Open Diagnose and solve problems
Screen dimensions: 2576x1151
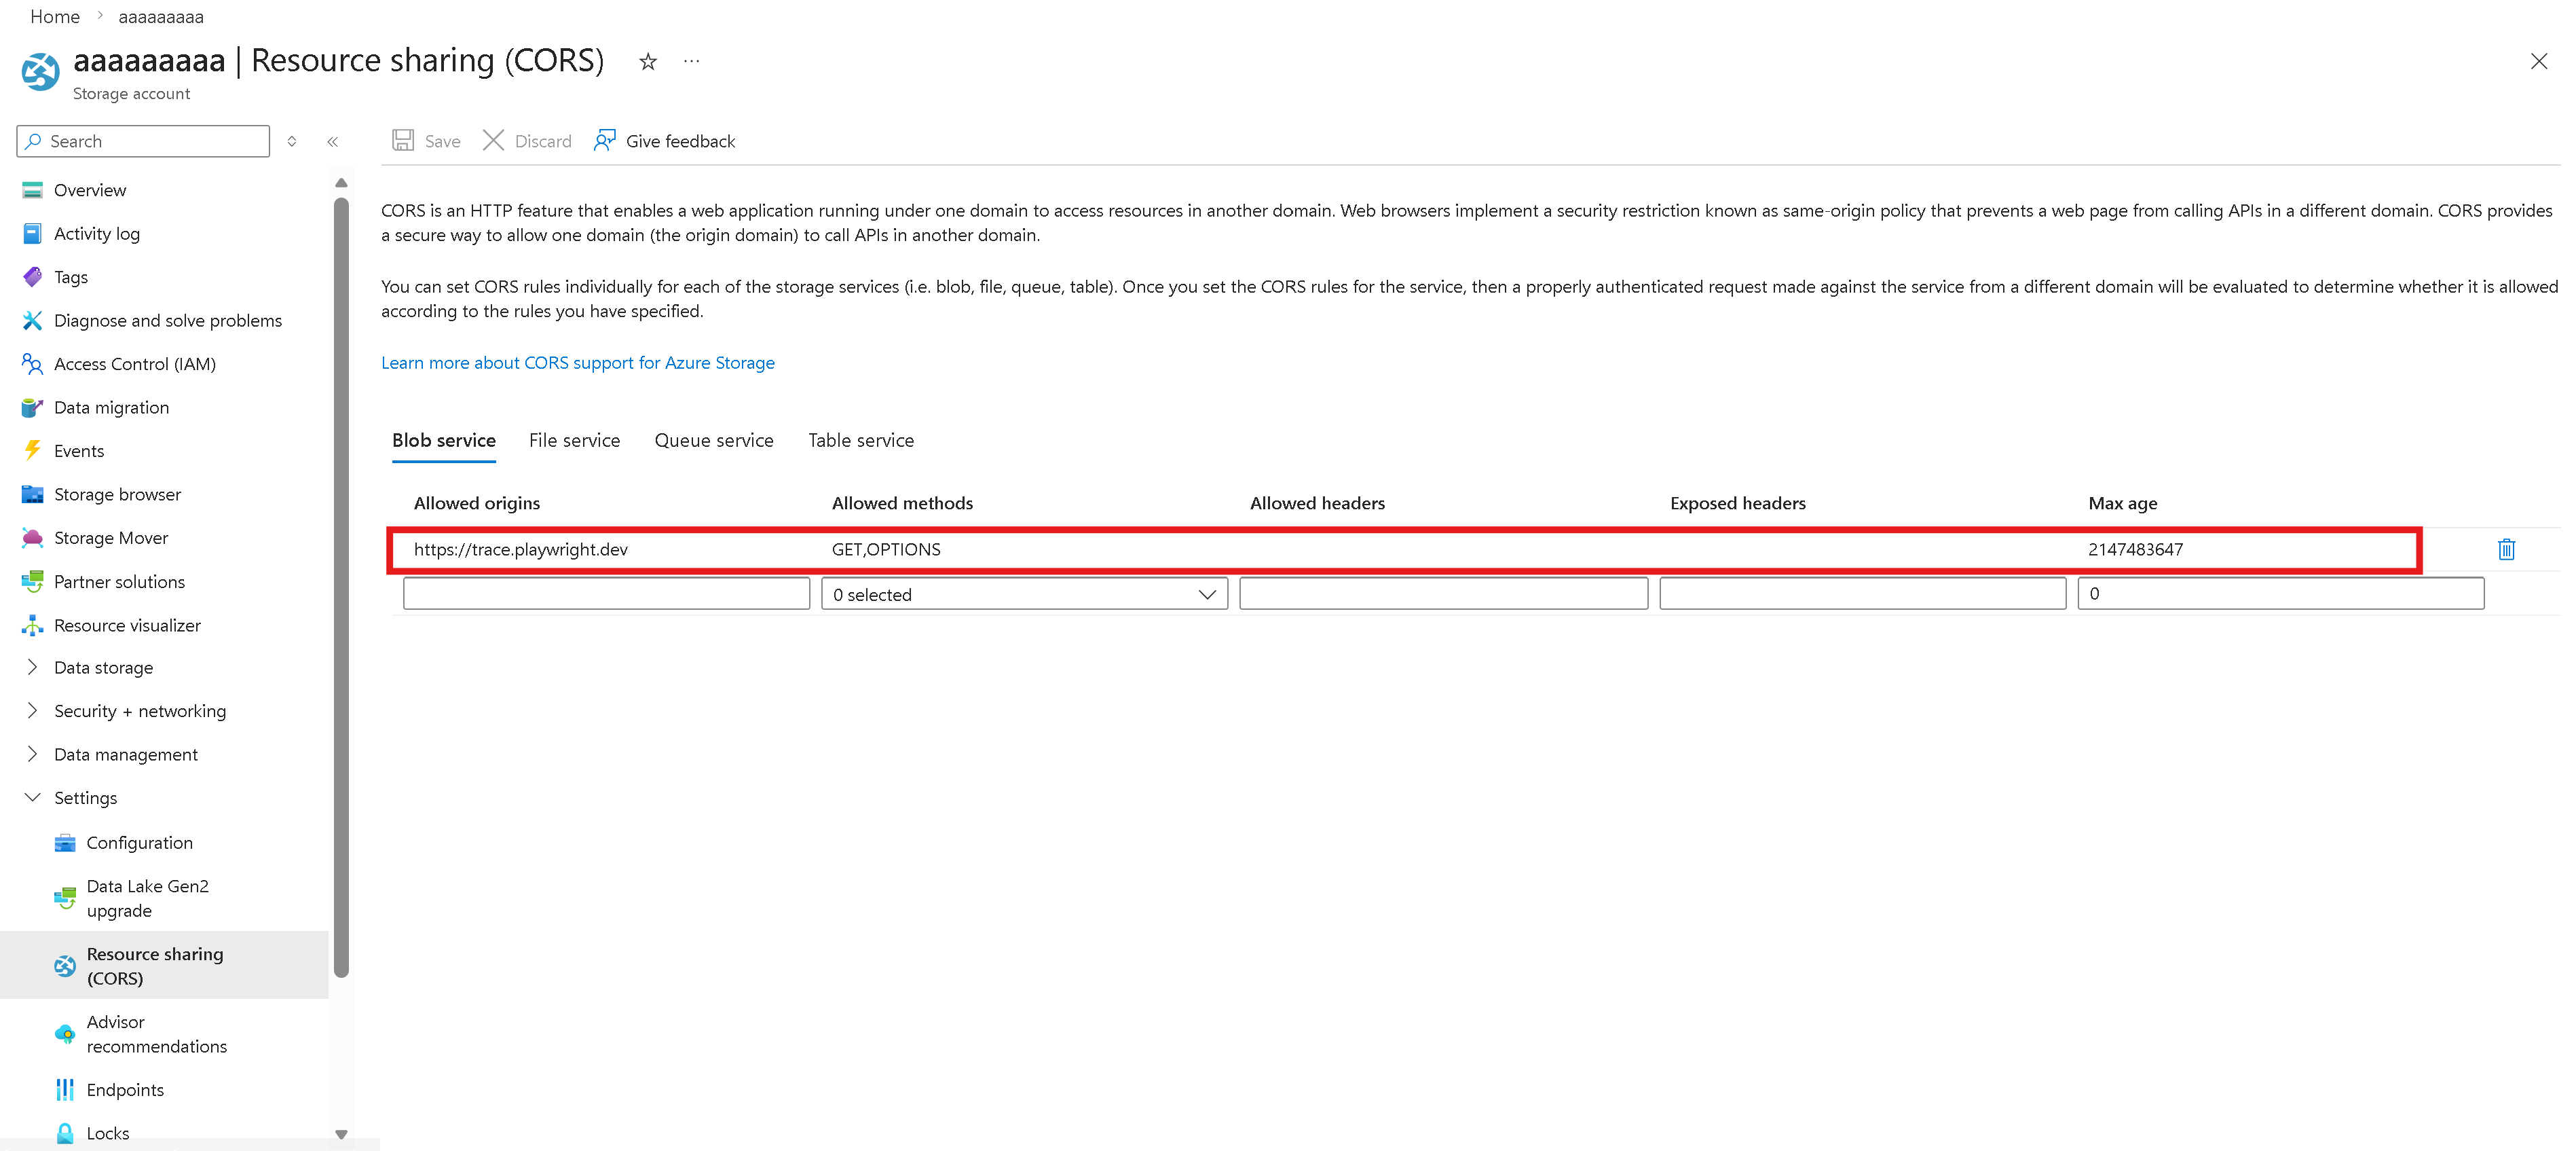pyautogui.click(x=167, y=320)
